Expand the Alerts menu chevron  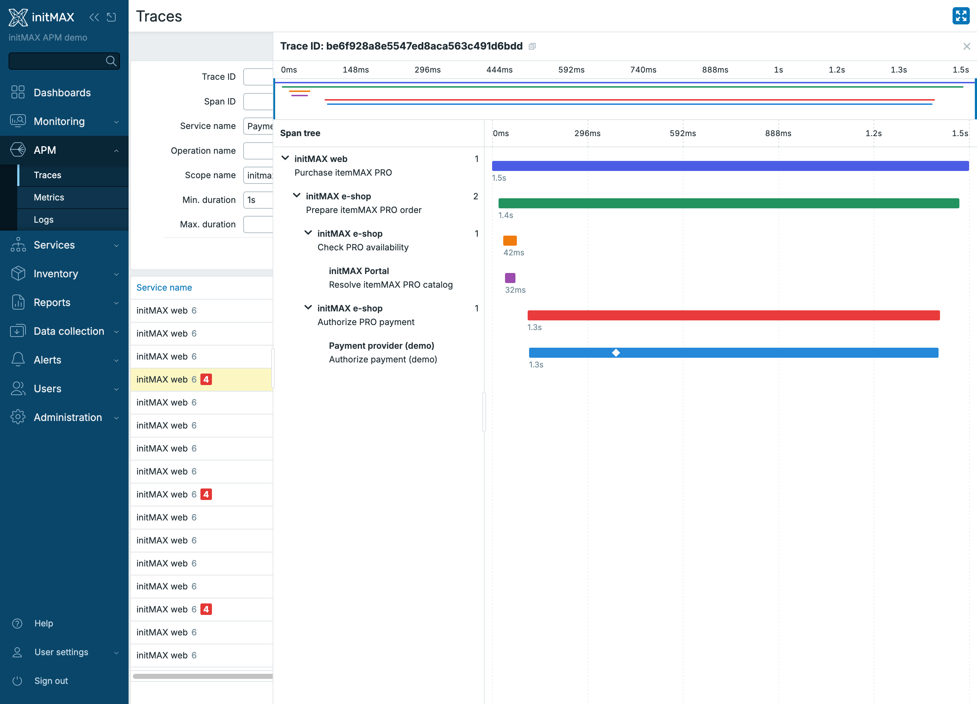tap(116, 360)
